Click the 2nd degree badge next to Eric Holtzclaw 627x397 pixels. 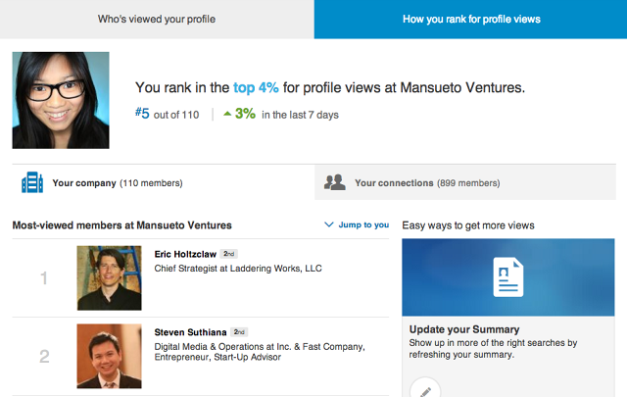tap(228, 254)
